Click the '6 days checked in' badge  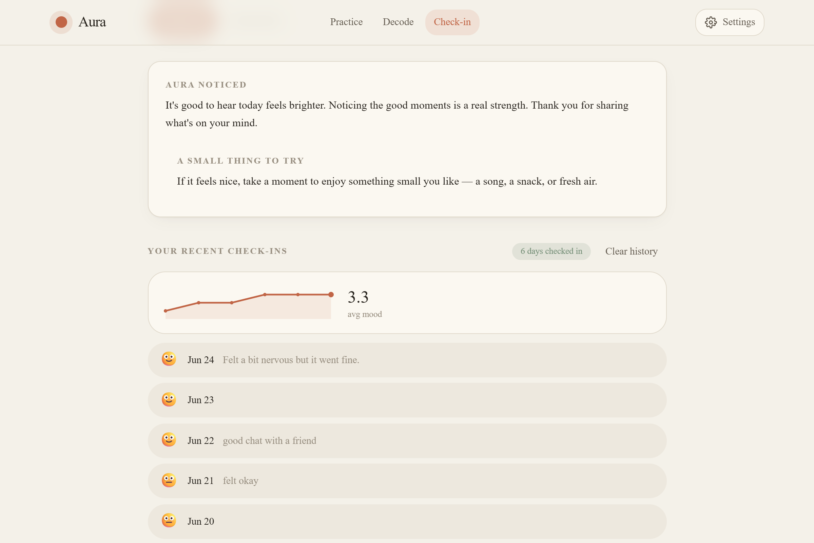click(551, 251)
